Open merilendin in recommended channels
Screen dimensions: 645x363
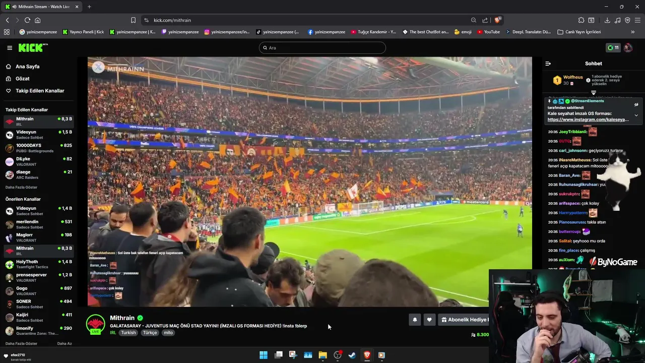click(x=38, y=224)
